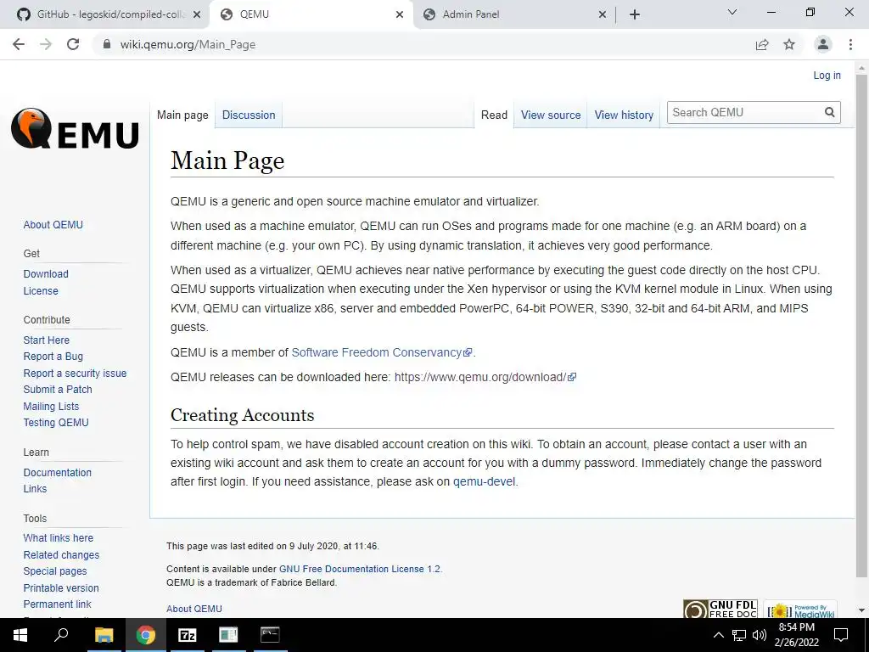Open Report a security issue link

[x=75, y=374]
